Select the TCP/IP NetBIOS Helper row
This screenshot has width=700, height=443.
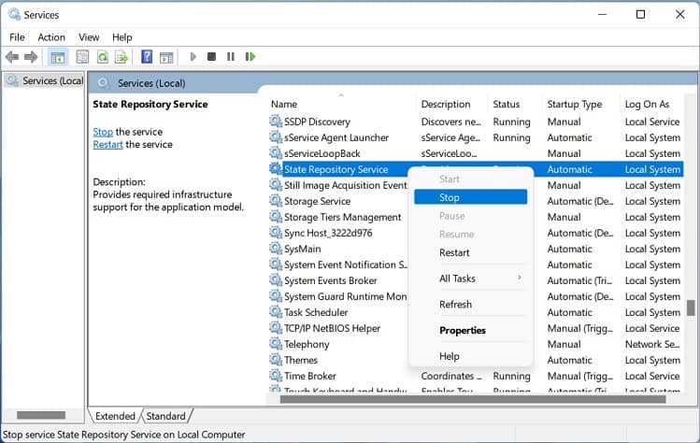[476, 328]
